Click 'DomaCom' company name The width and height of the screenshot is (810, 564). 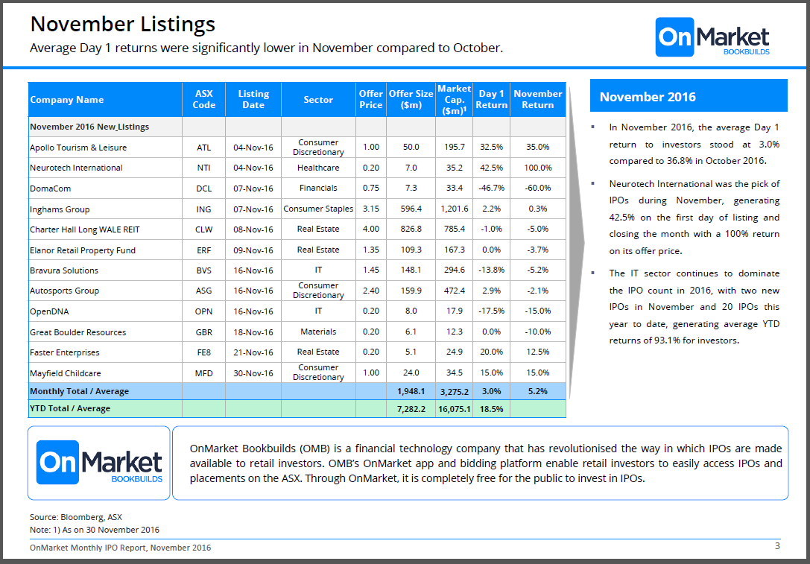(51, 188)
